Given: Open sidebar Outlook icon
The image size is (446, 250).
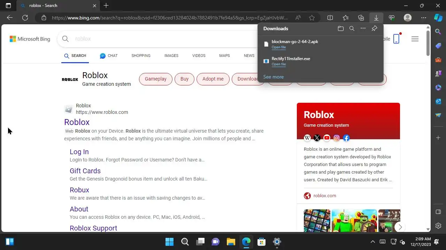Looking at the screenshot, I should [x=438, y=101].
